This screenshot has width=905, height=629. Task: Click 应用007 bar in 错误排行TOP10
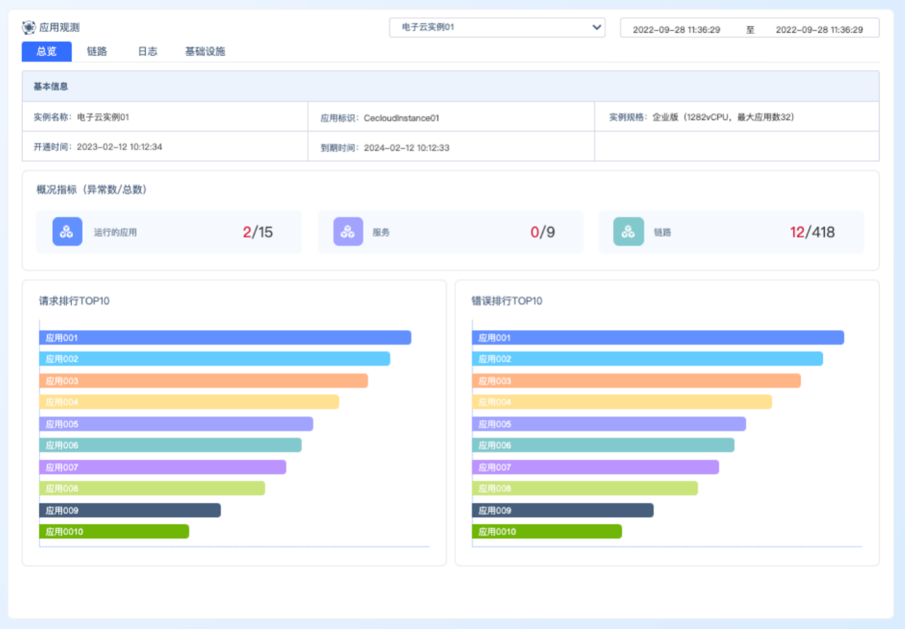click(596, 467)
